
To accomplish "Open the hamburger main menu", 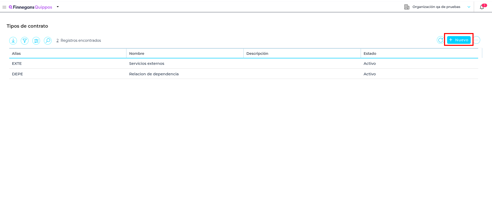I will (4, 7).
